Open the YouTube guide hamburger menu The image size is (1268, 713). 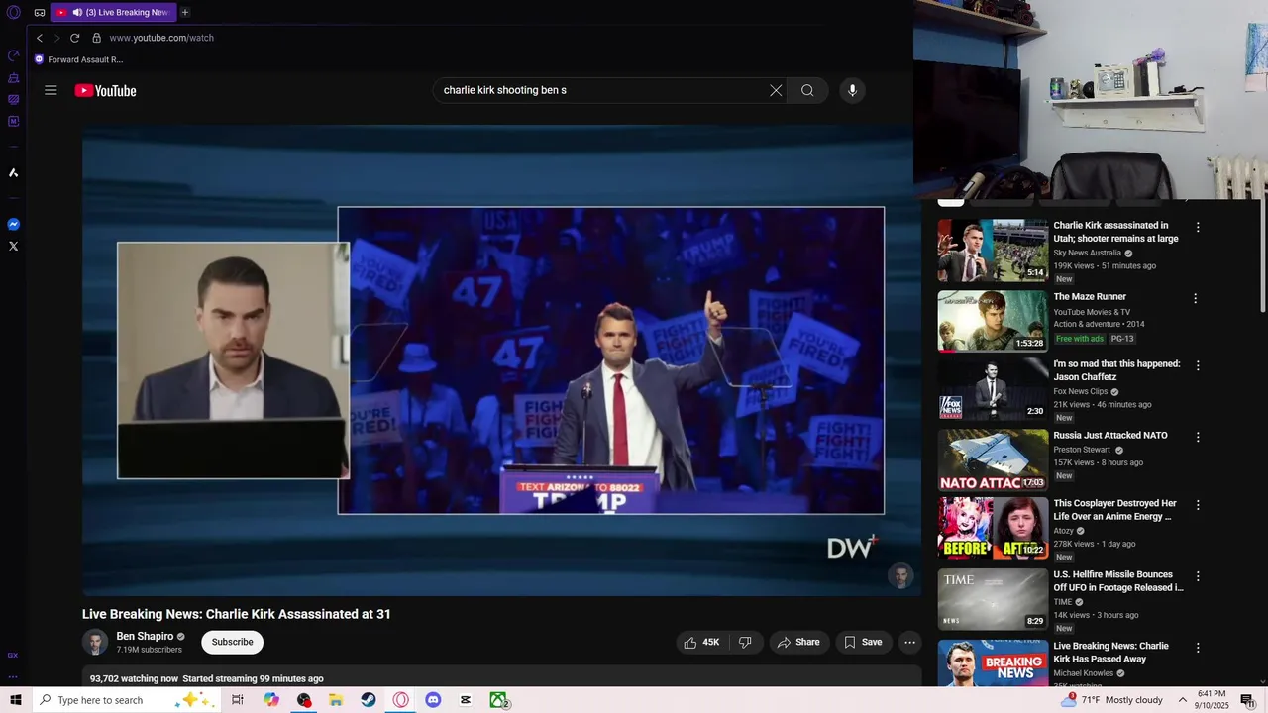51,90
